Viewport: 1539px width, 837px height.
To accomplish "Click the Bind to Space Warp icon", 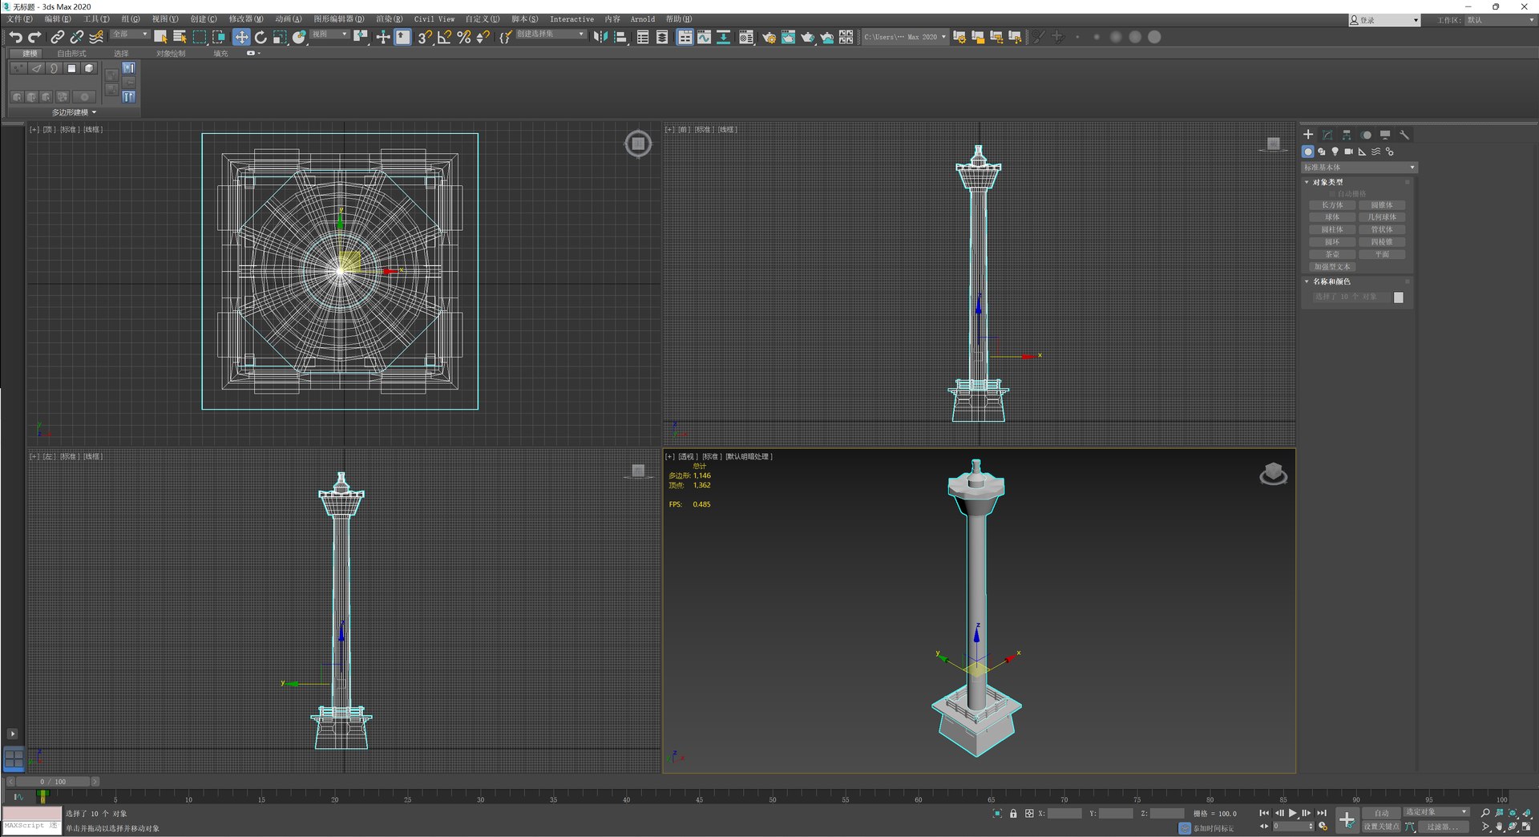I will pyautogui.click(x=96, y=37).
